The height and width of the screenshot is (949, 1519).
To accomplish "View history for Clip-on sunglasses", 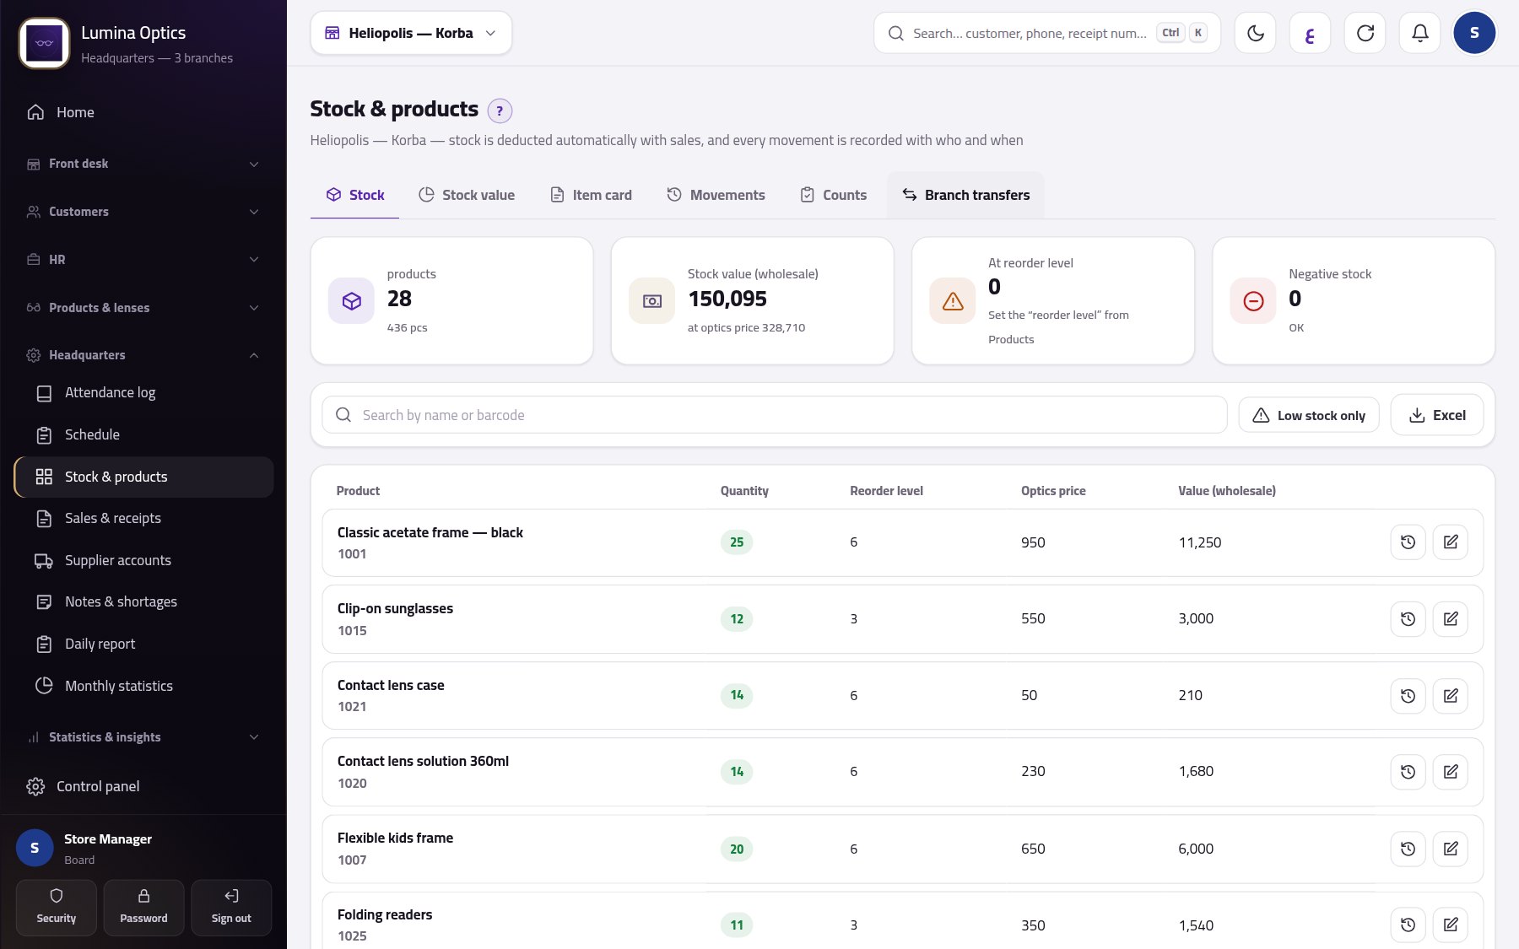I will pyautogui.click(x=1408, y=619).
